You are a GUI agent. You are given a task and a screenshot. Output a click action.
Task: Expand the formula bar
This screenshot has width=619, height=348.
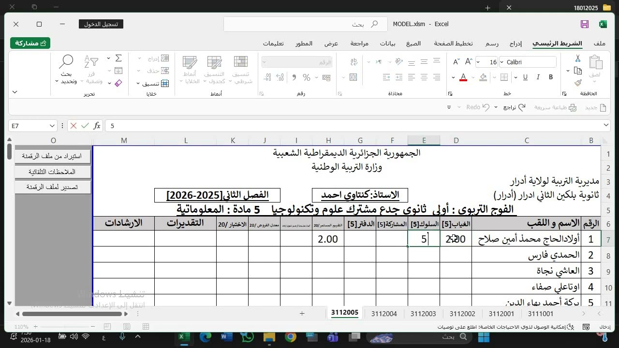click(x=606, y=126)
